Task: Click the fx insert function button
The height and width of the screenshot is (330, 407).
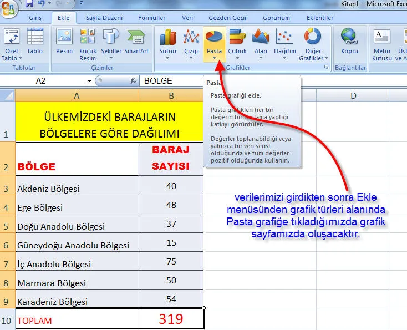Action: click(133, 81)
